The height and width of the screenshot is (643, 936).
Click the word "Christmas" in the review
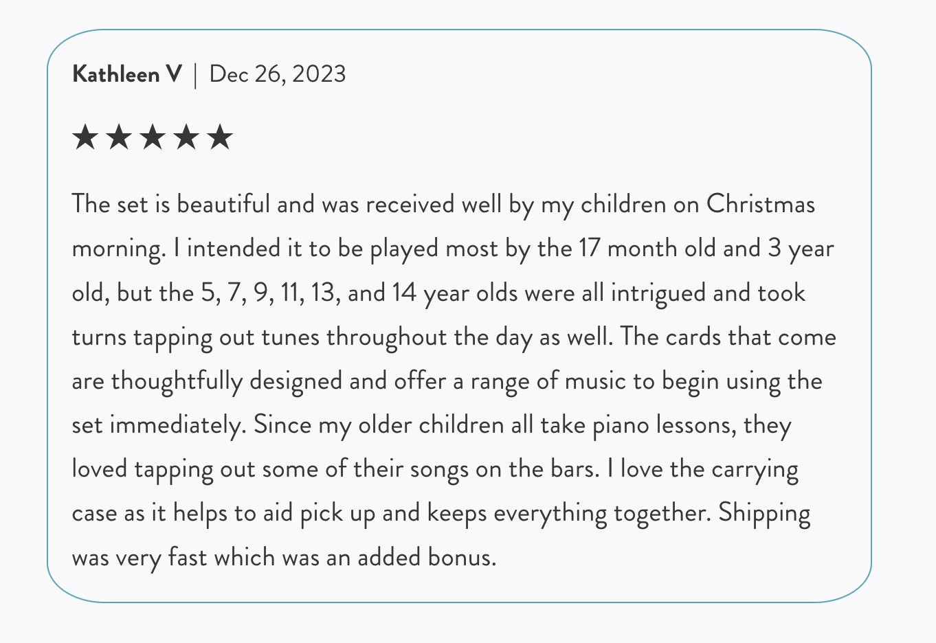coord(760,204)
